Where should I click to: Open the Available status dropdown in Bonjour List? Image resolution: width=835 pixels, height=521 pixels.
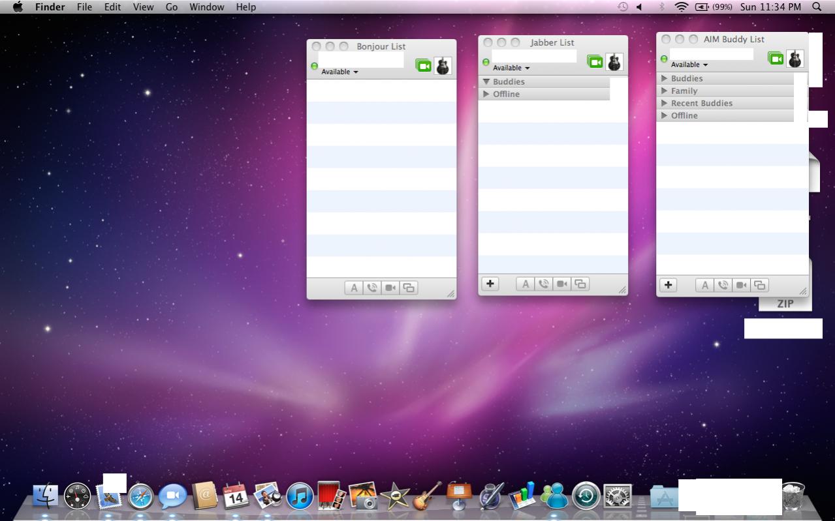(339, 72)
